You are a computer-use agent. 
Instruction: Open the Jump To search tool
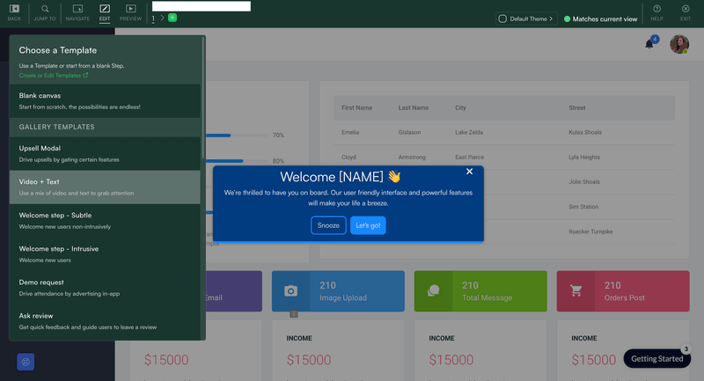pyautogui.click(x=46, y=10)
